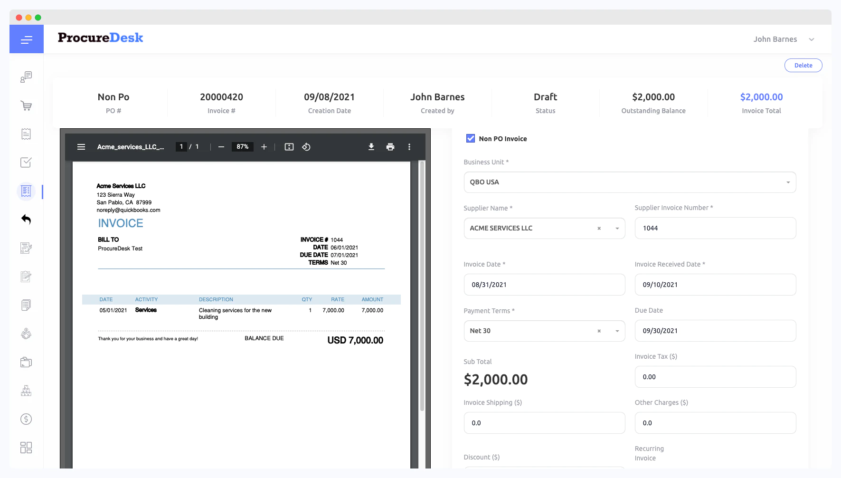
Task: Edit the Supplier Invoice Number field
Action: pyautogui.click(x=715, y=228)
